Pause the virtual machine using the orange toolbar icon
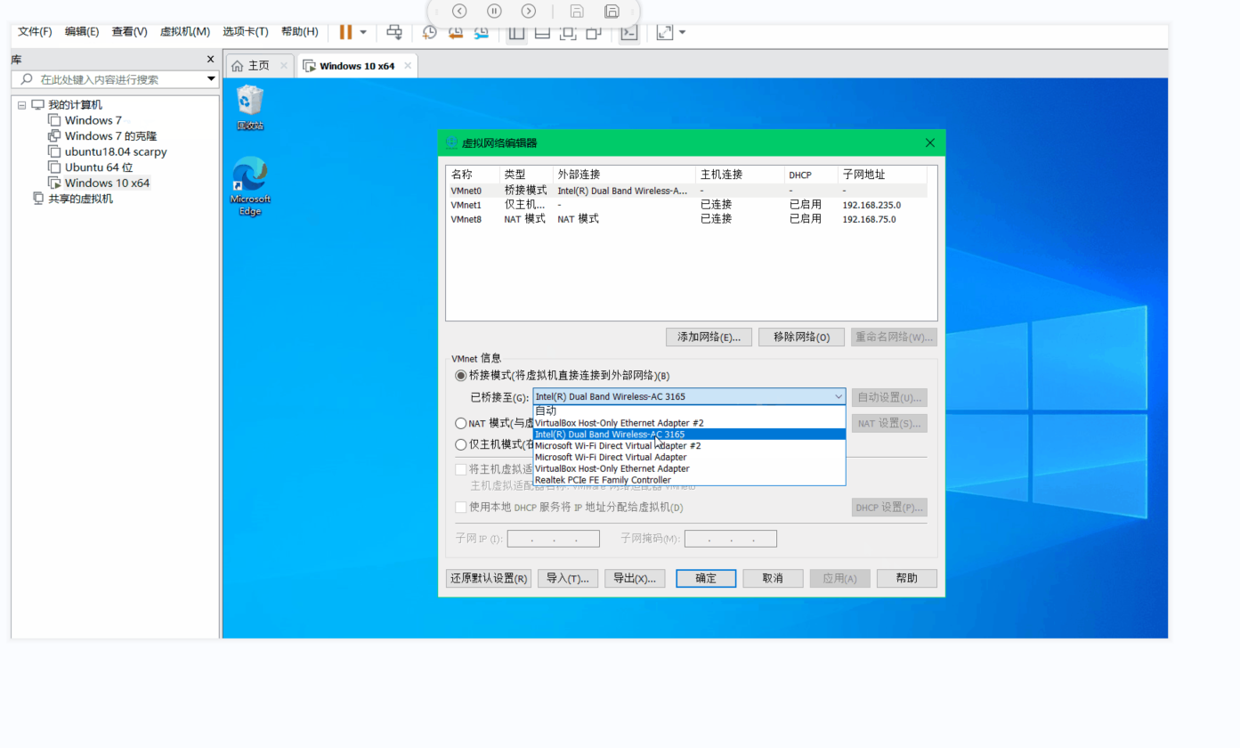 pyautogui.click(x=345, y=32)
